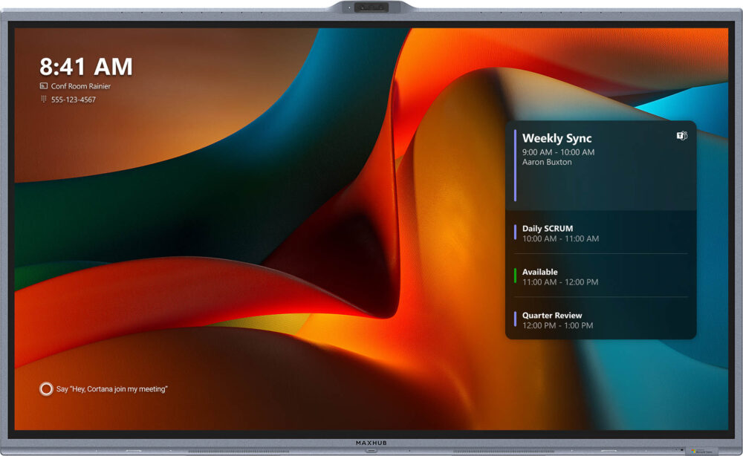
Task: Open the Quarter Review meeting entry
Action: [552, 316]
